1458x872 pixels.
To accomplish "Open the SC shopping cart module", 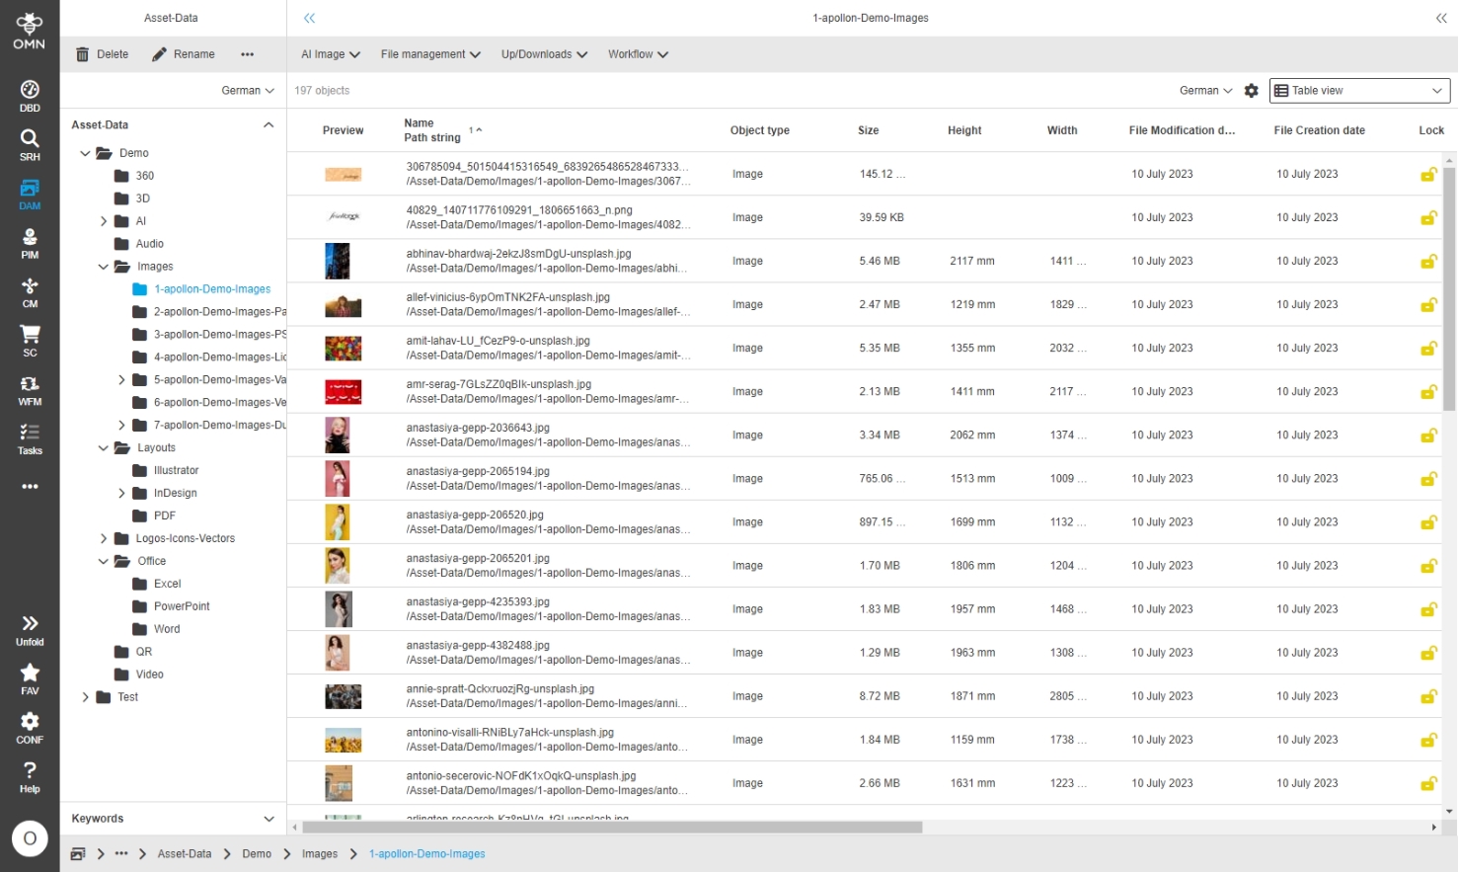I will (x=30, y=341).
